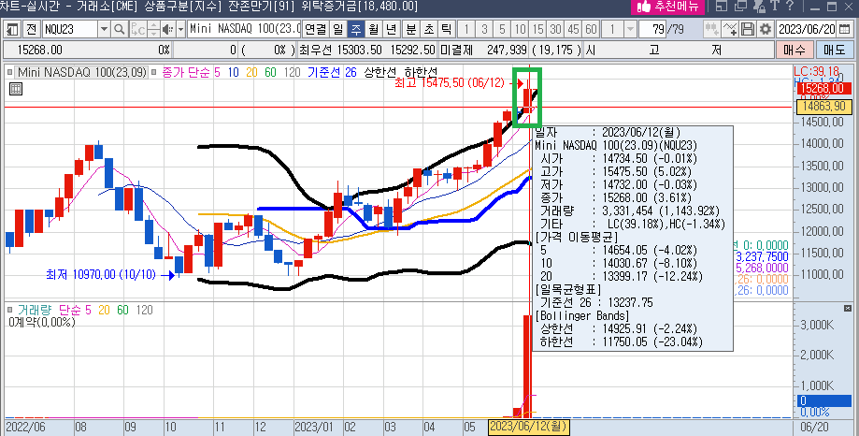Select interval button 60
859x436 pixels.
coord(591,29)
